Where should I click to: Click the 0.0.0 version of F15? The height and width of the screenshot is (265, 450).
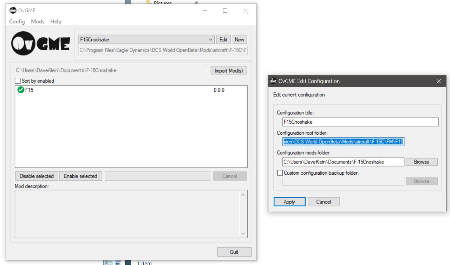[219, 90]
